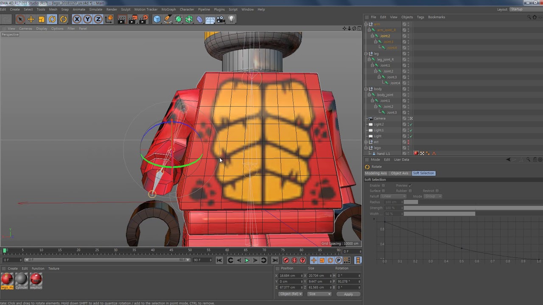
Task: Open Attribute Manager User Data menu
Action: pyautogui.click(x=401, y=160)
